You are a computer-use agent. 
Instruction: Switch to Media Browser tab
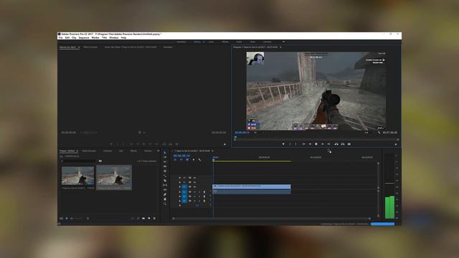click(89, 151)
